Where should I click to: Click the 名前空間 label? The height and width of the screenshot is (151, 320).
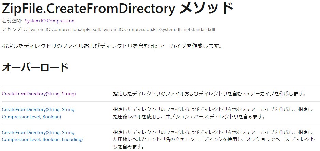pos(13,21)
